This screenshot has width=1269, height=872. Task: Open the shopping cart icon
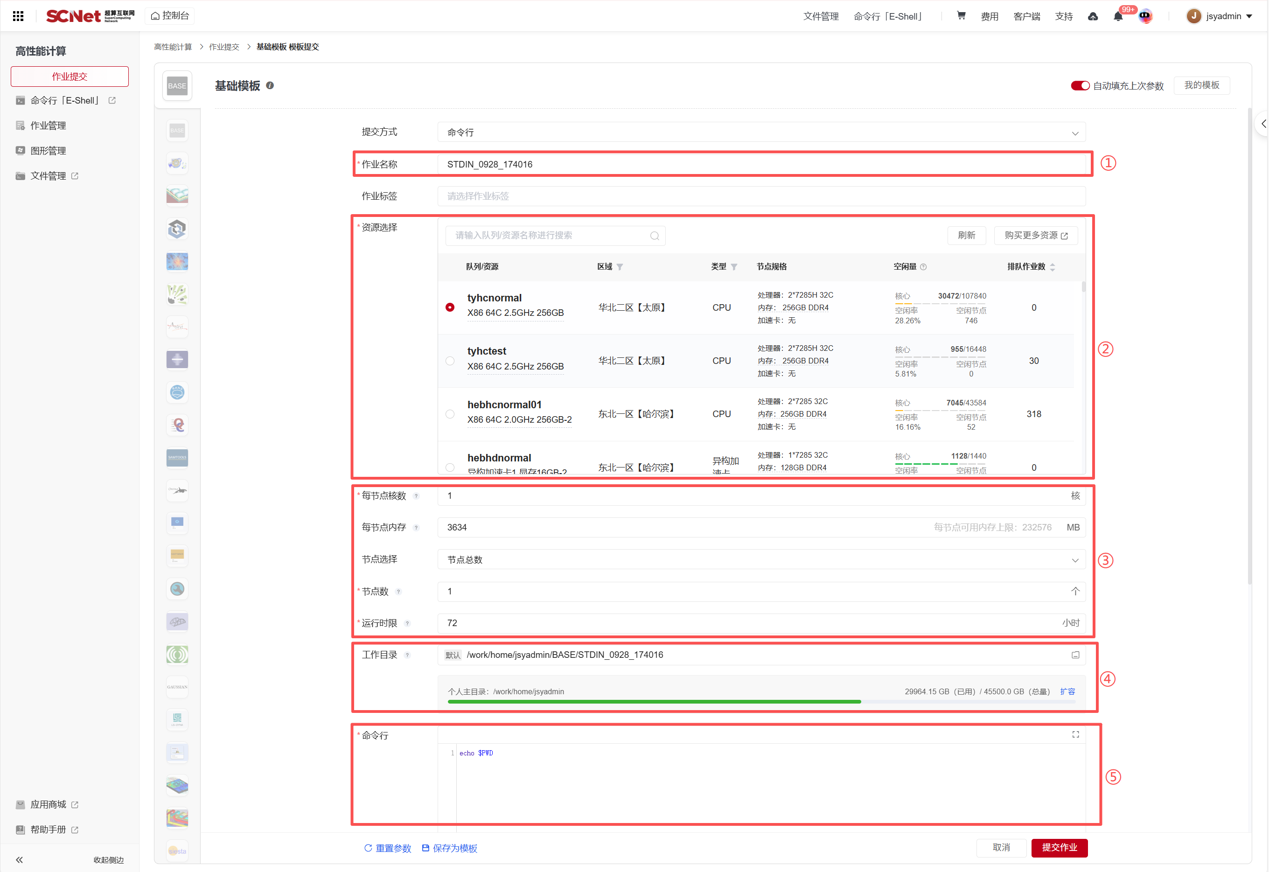click(961, 16)
